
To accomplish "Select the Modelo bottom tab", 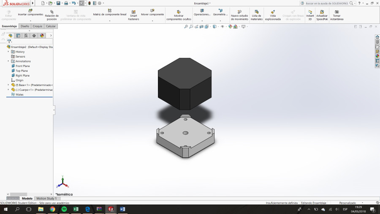I will tap(27, 198).
